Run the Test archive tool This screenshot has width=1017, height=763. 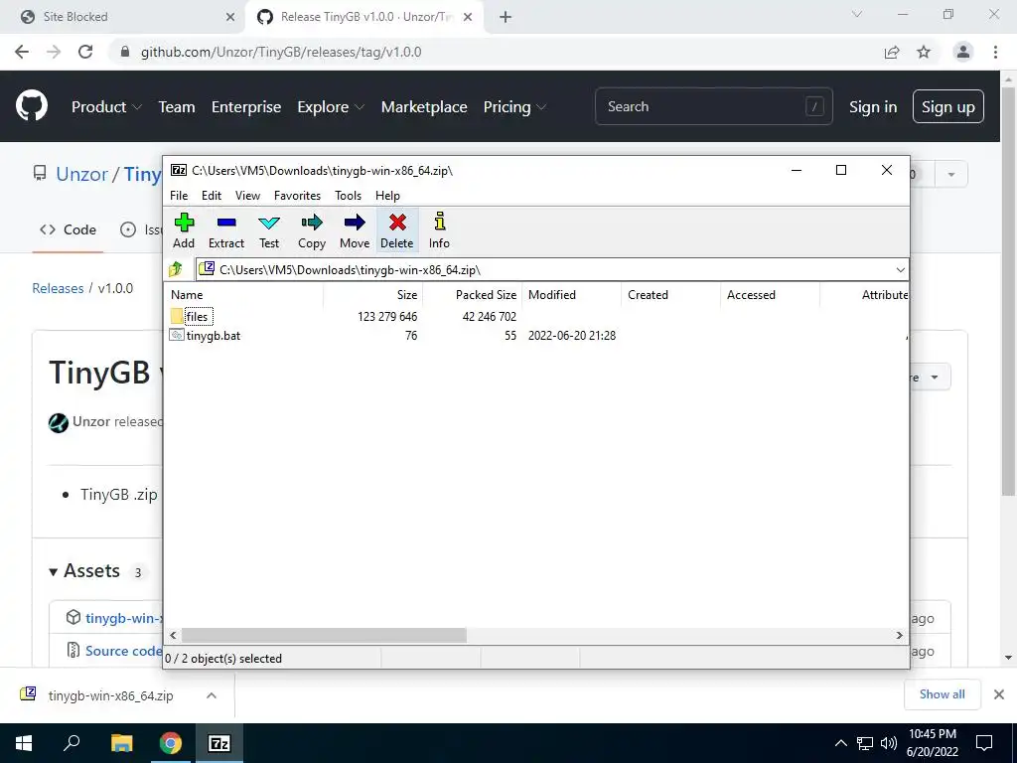[269, 230]
